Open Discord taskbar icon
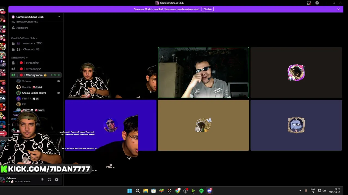The image size is (348, 195). [x=209, y=191]
